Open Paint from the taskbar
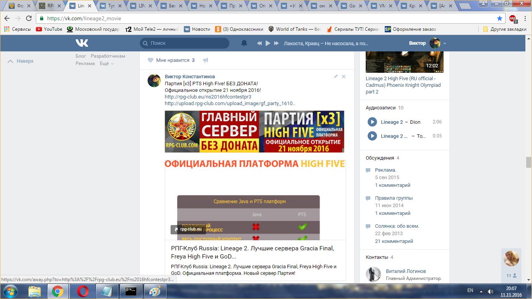This screenshot has width=532, height=299. [155, 291]
